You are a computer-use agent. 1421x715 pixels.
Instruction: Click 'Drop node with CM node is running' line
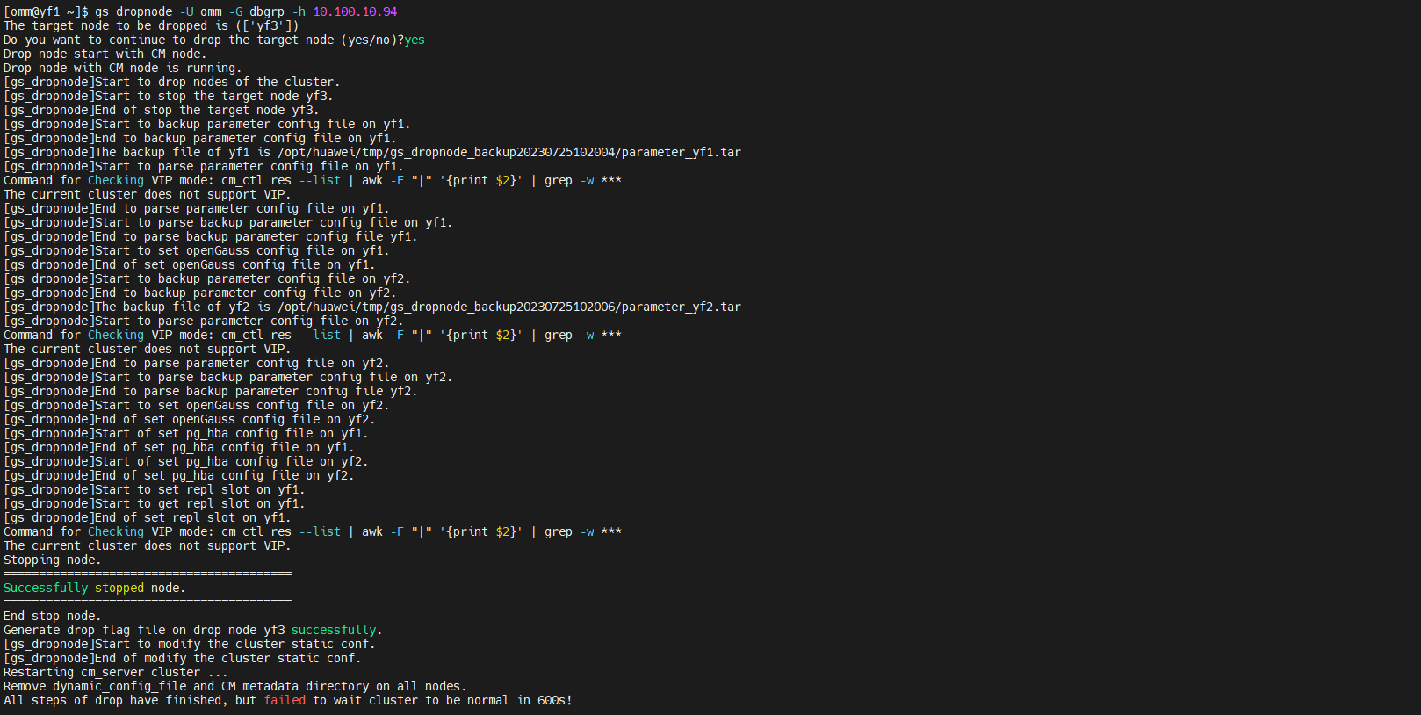tap(123, 68)
